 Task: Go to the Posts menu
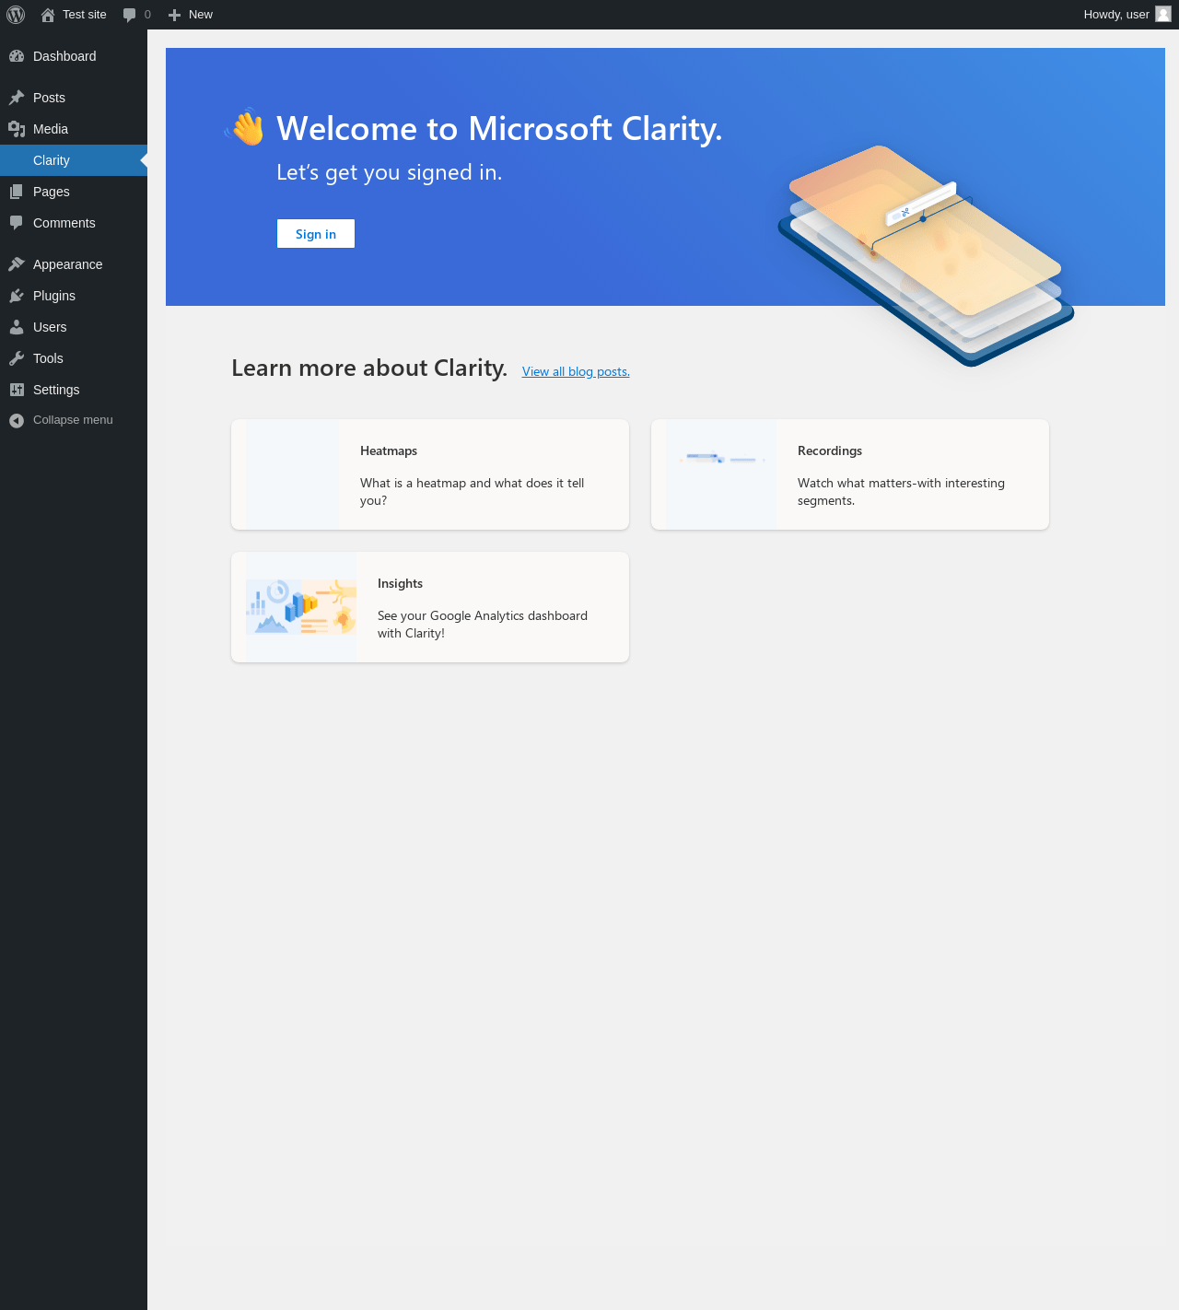click(x=74, y=98)
